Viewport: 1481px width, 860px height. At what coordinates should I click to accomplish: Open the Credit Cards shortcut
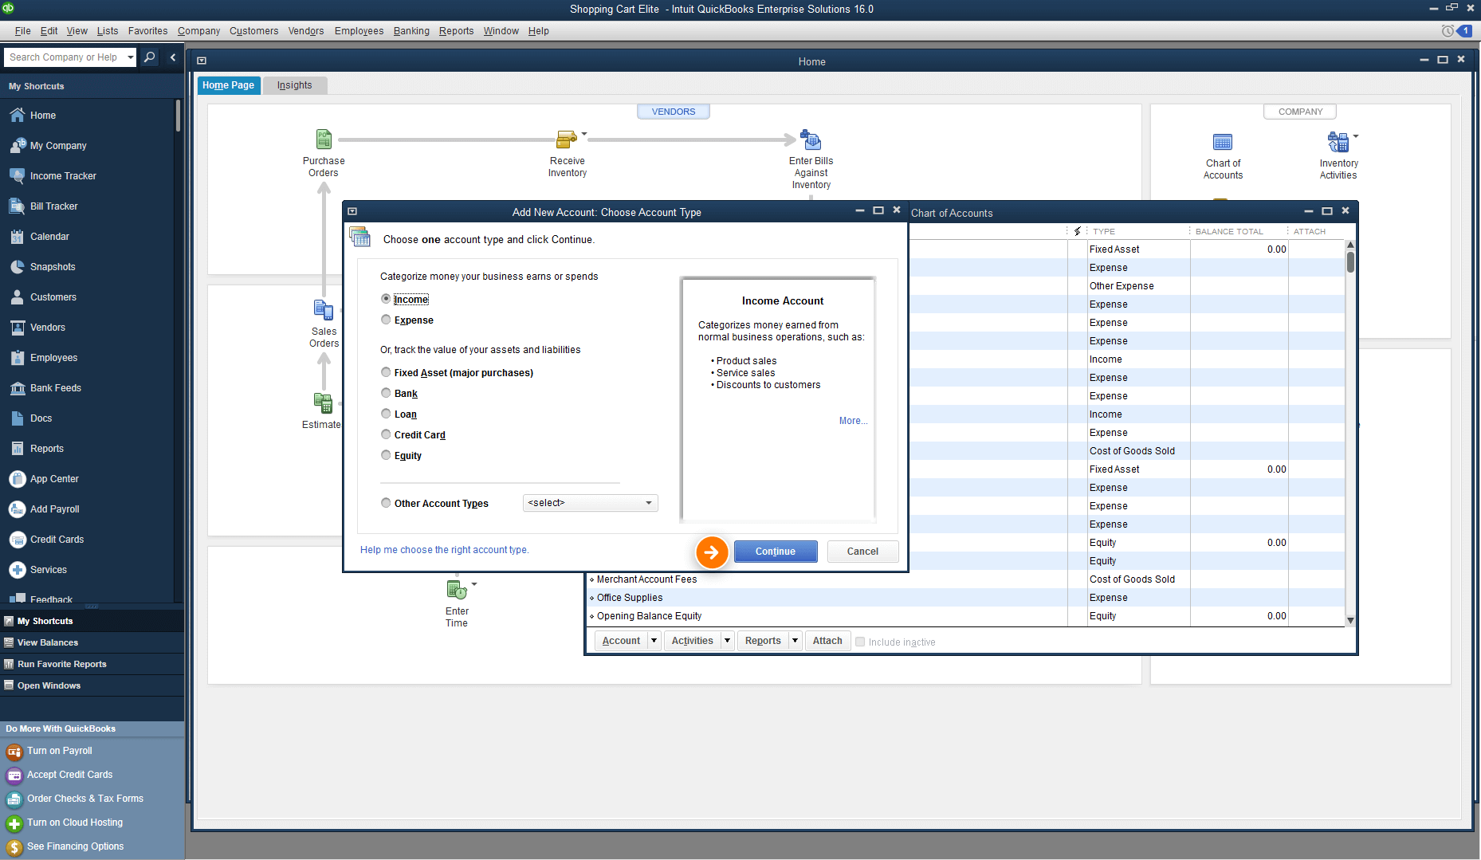(57, 540)
